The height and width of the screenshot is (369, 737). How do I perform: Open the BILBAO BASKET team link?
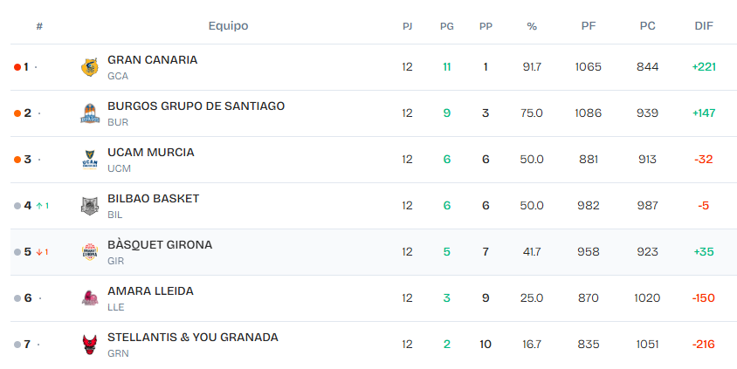(153, 199)
